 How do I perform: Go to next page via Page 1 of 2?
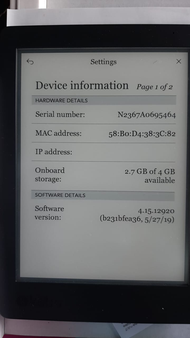point(154,87)
